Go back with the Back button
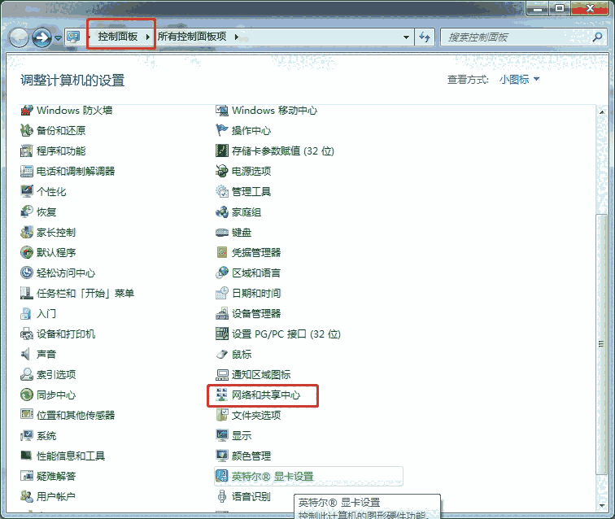 18,38
